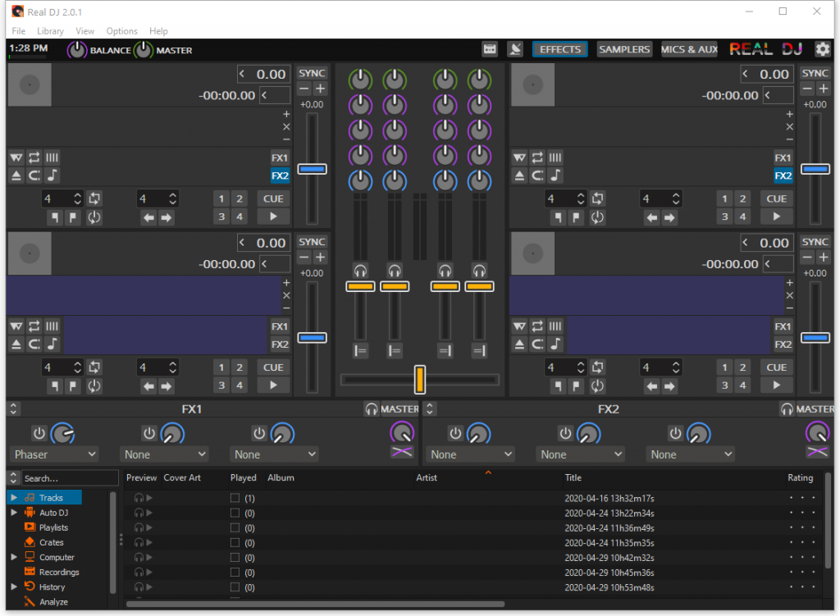Switch to the SAMPLERS tab

(624, 49)
